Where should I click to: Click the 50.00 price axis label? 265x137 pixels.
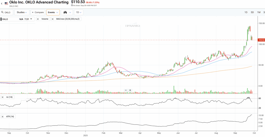[x=261, y=65]
